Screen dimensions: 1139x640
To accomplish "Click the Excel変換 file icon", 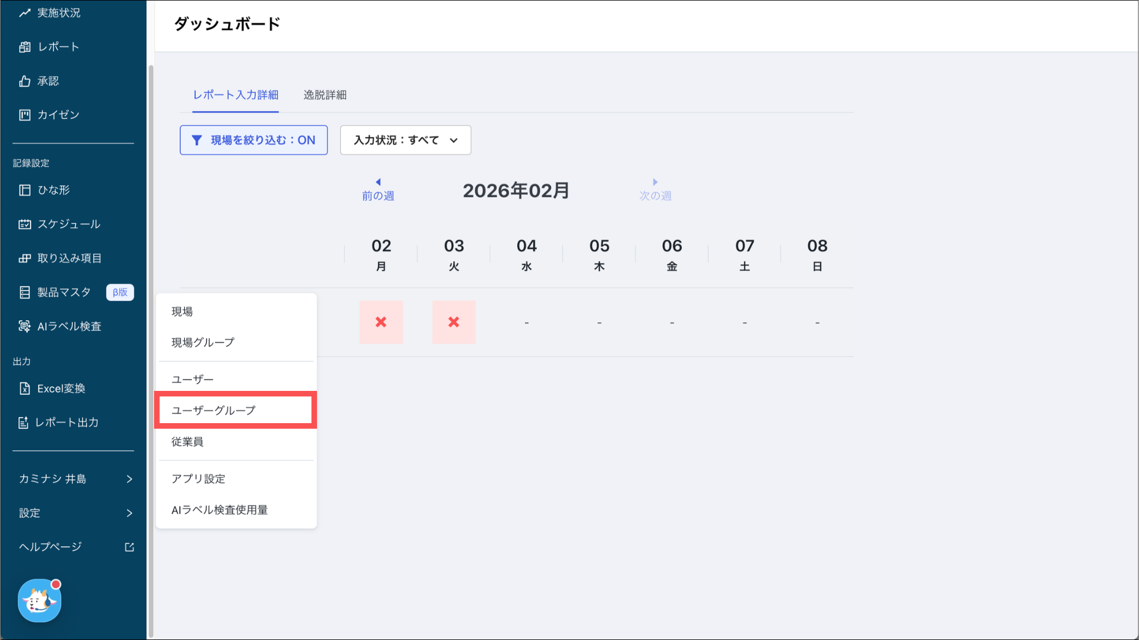I will 24,389.
